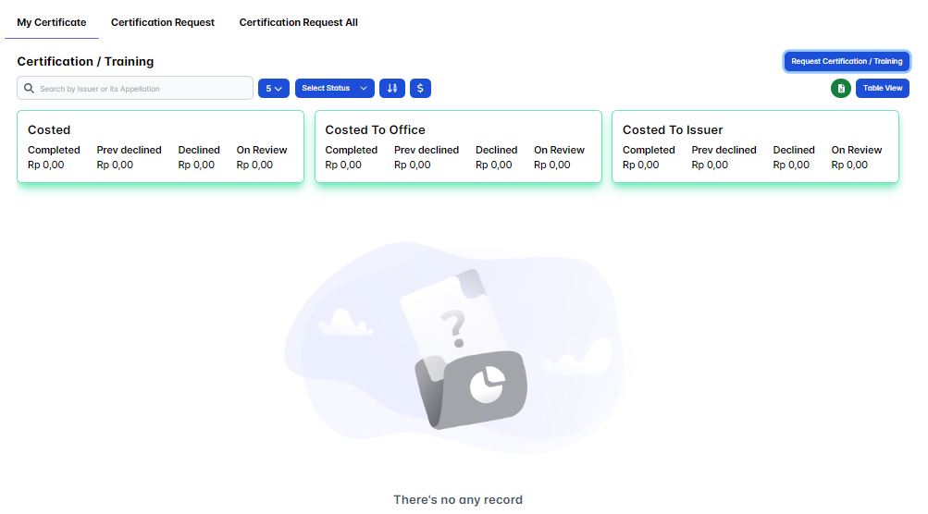Open the Certification Request tab
This screenshot has height=514, width=928.
[x=163, y=22]
